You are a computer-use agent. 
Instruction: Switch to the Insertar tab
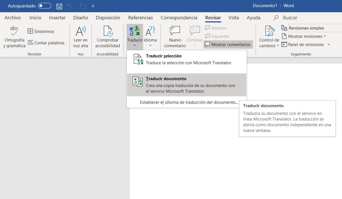(x=57, y=18)
